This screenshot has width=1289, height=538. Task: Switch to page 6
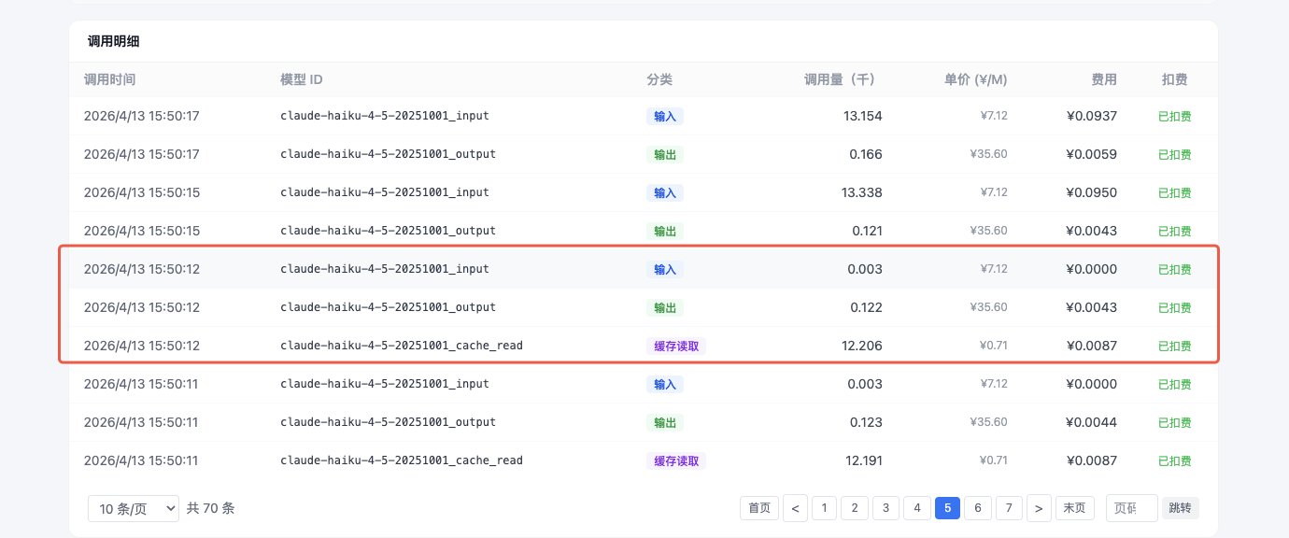[978, 508]
